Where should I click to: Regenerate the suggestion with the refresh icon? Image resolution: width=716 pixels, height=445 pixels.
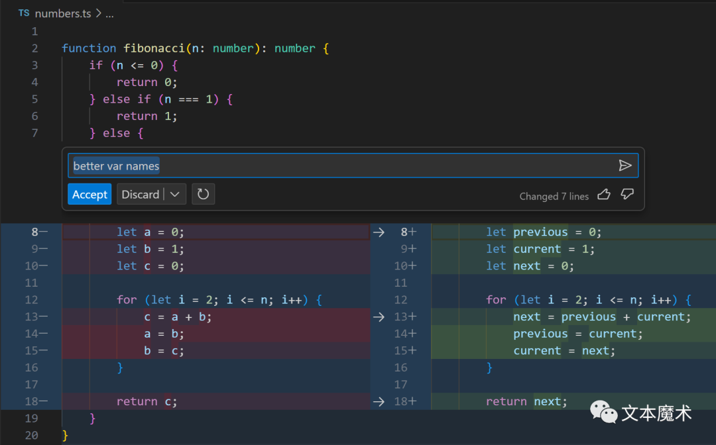pos(204,194)
